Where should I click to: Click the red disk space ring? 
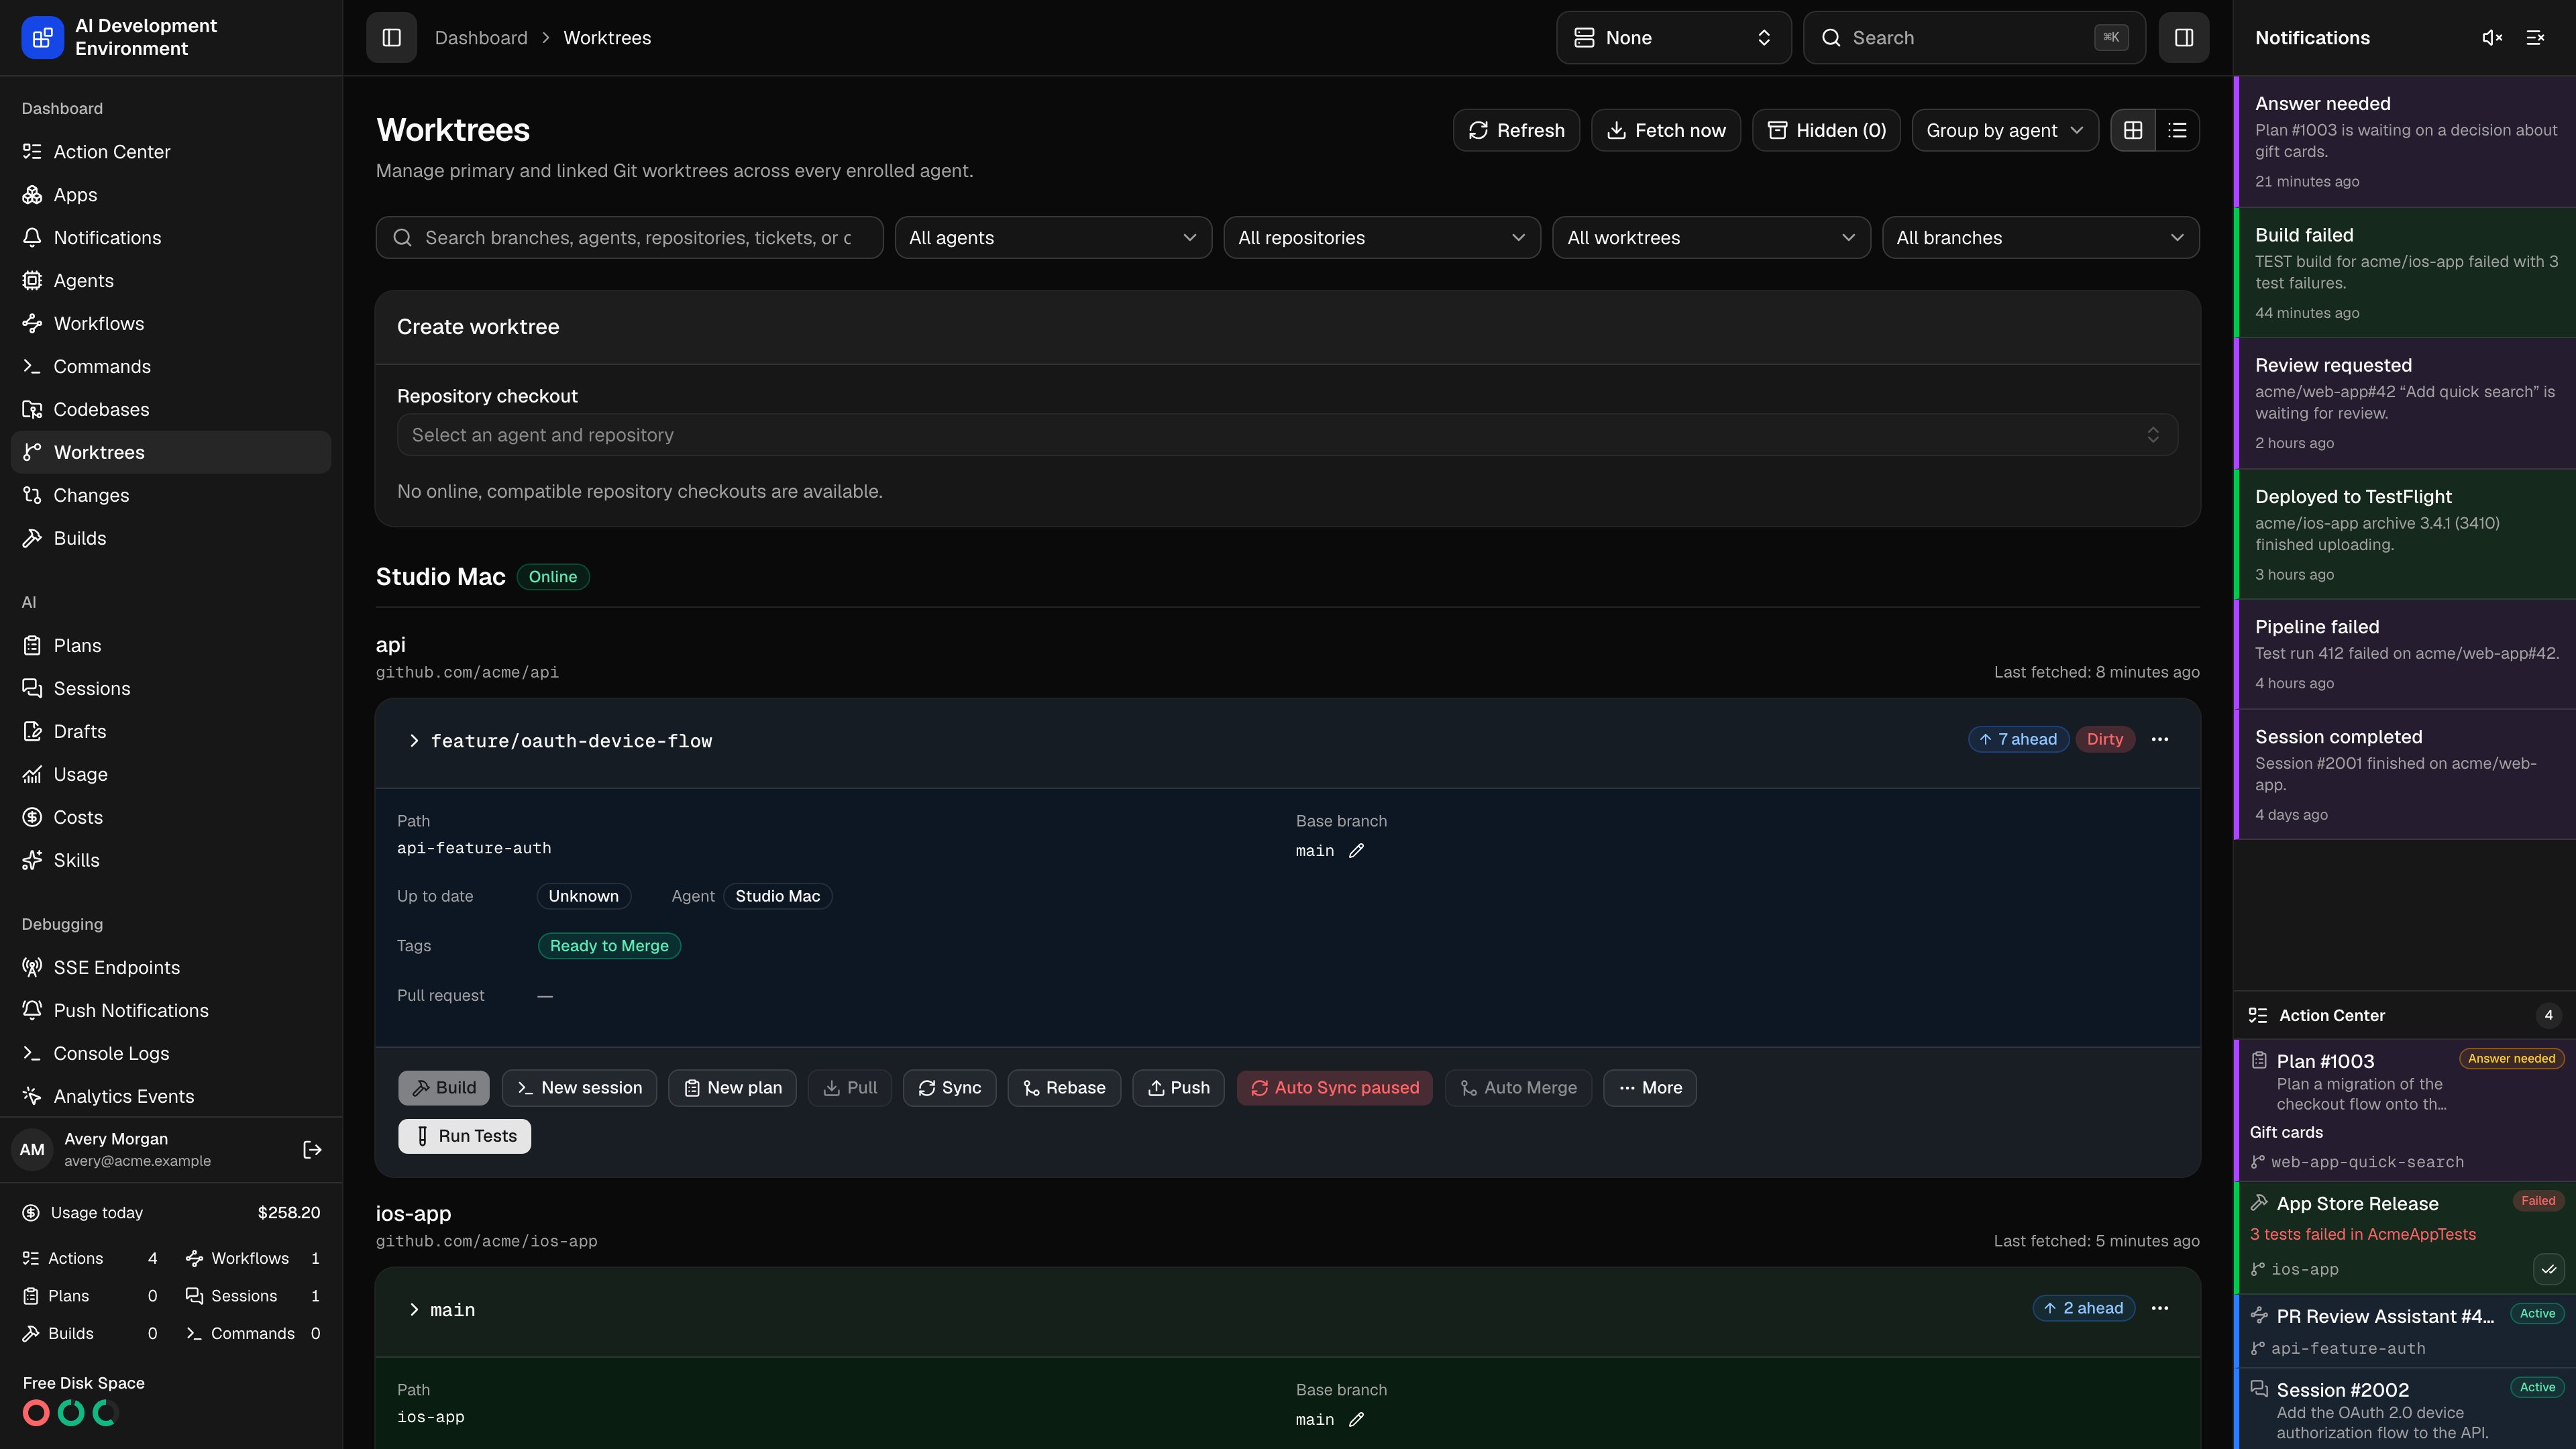(x=36, y=1413)
